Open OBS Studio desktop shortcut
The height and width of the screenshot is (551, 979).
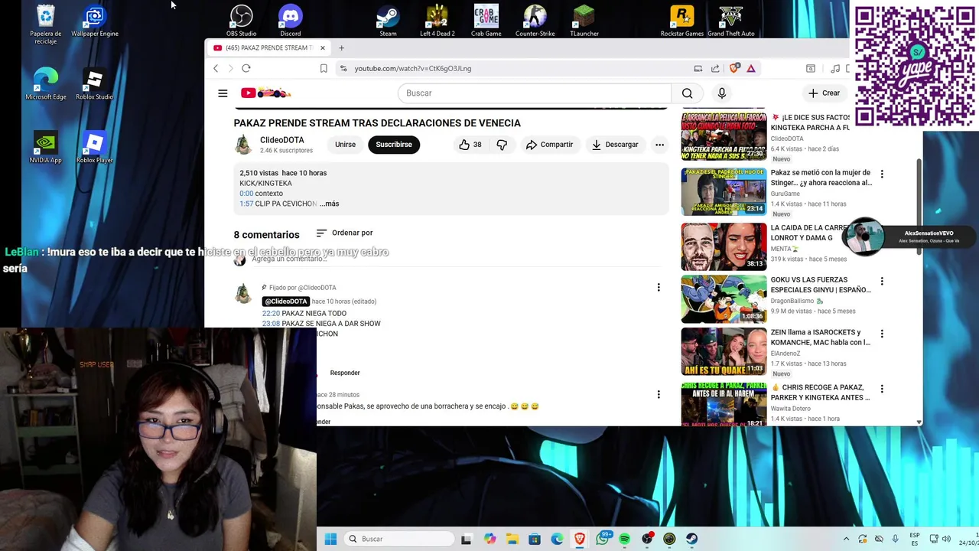pyautogui.click(x=241, y=21)
